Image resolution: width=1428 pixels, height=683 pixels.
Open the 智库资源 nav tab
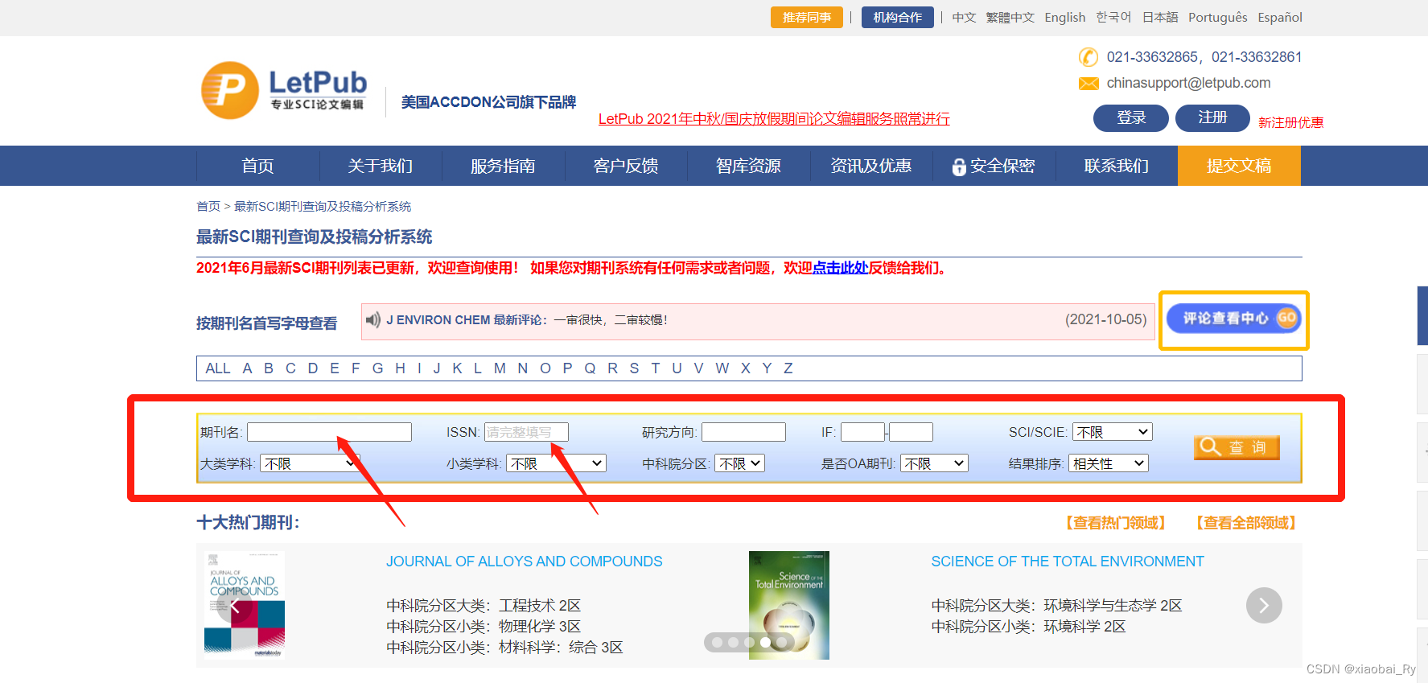pos(748,166)
